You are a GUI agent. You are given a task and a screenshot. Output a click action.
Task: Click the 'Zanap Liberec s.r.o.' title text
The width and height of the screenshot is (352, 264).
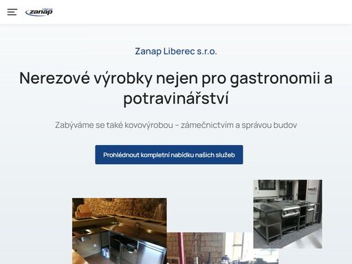click(176, 51)
